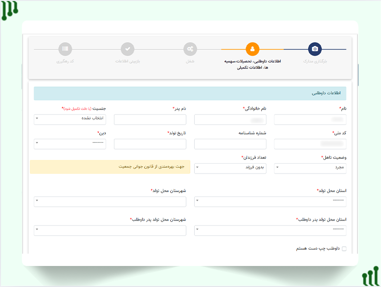Open the جنسیت dropdown

70,119
